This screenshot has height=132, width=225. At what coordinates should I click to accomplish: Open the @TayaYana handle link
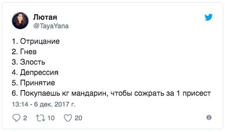[x=51, y=26]
